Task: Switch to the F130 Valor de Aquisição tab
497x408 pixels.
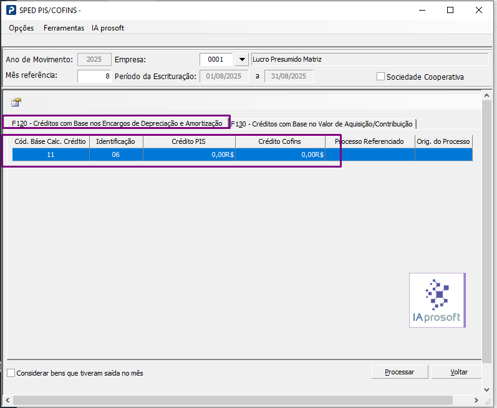Action: click(x=322, y=124)
